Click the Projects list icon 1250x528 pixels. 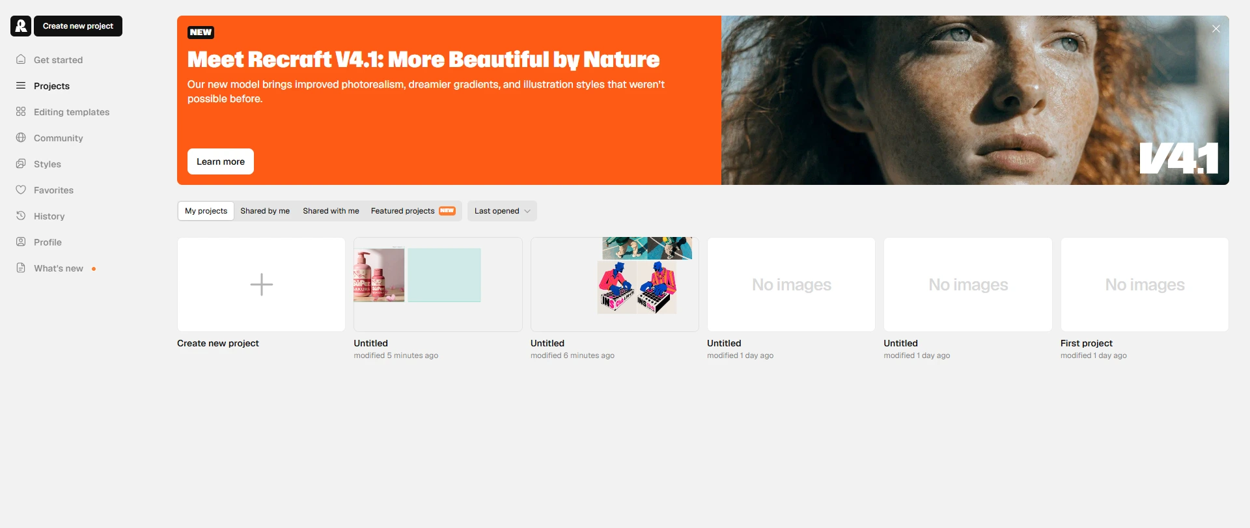(21, 85)
